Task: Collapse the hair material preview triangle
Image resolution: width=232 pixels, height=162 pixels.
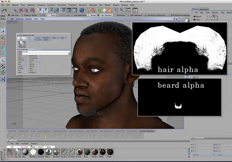Action: point(18,42)
